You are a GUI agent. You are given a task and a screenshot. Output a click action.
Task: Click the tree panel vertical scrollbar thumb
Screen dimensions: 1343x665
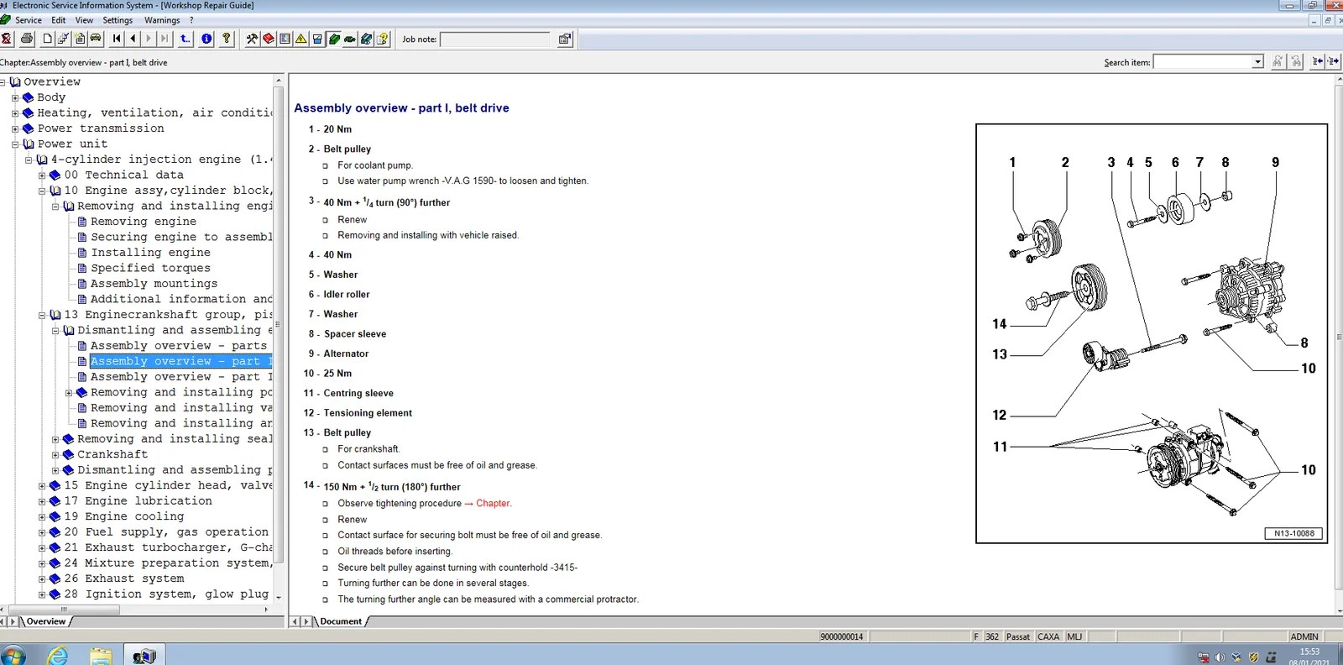(x=279, y=325)
